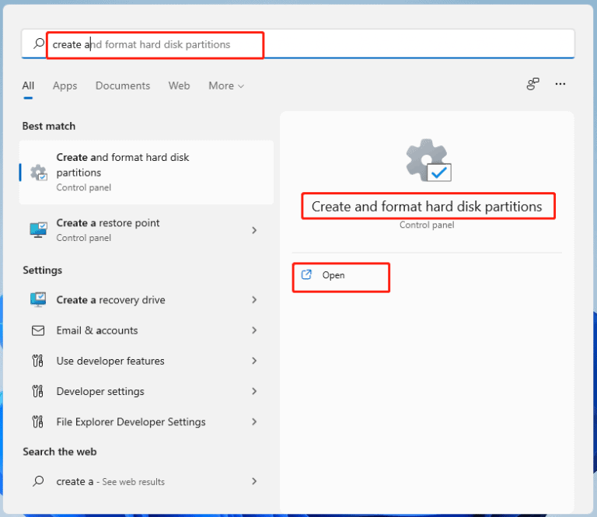
Task: Click the gear icon beside best match result
Action: (x=38, y=173)
